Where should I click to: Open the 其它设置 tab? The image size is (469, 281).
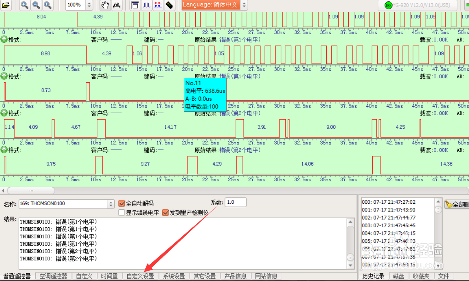(205, 276)
